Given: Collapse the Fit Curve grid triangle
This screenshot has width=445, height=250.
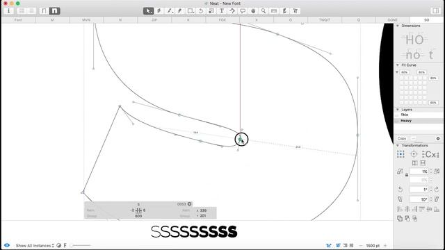Looking at the screenshot, I should [x=397, y=72].
